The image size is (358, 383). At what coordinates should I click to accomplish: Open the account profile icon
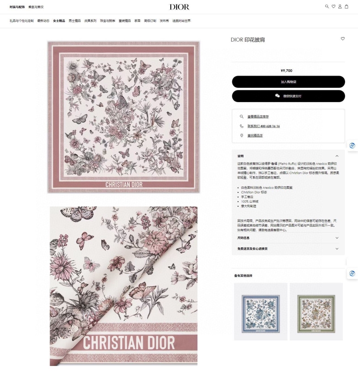[x=340, y=7]
